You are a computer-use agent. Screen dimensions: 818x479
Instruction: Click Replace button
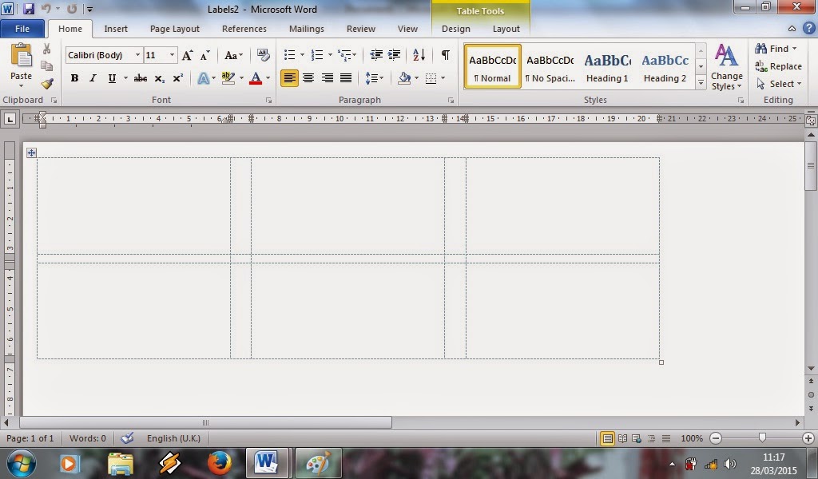pyautogui.click(x=778, y=66)
